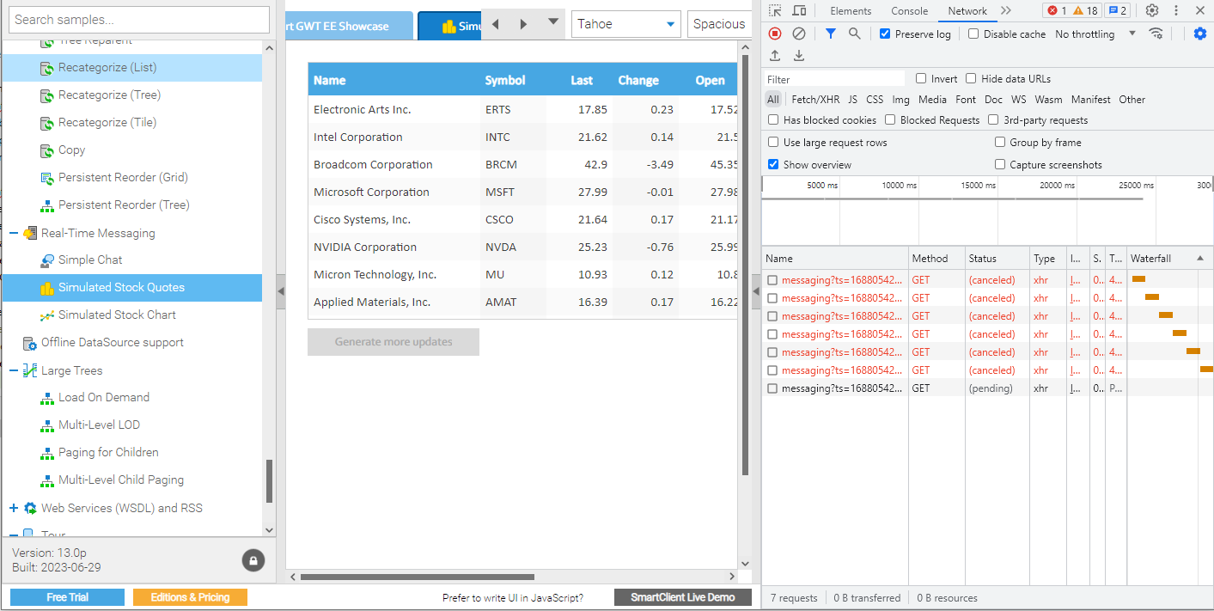Show more DevTools tabs chevron
This screenshot has width=1214, height=611.
click(x=1006, y=10)
